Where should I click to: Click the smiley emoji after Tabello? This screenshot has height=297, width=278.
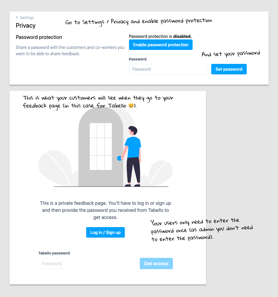(x=131, y=105)
